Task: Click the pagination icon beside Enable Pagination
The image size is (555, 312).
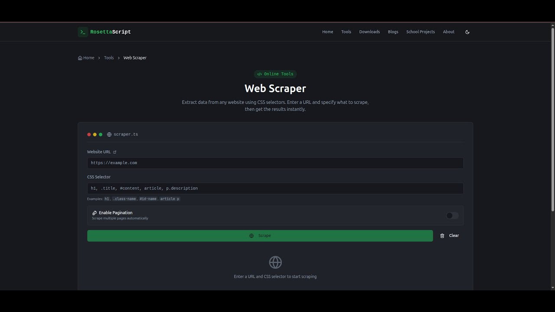Action: pyautogui.click(x=95, y=213)
